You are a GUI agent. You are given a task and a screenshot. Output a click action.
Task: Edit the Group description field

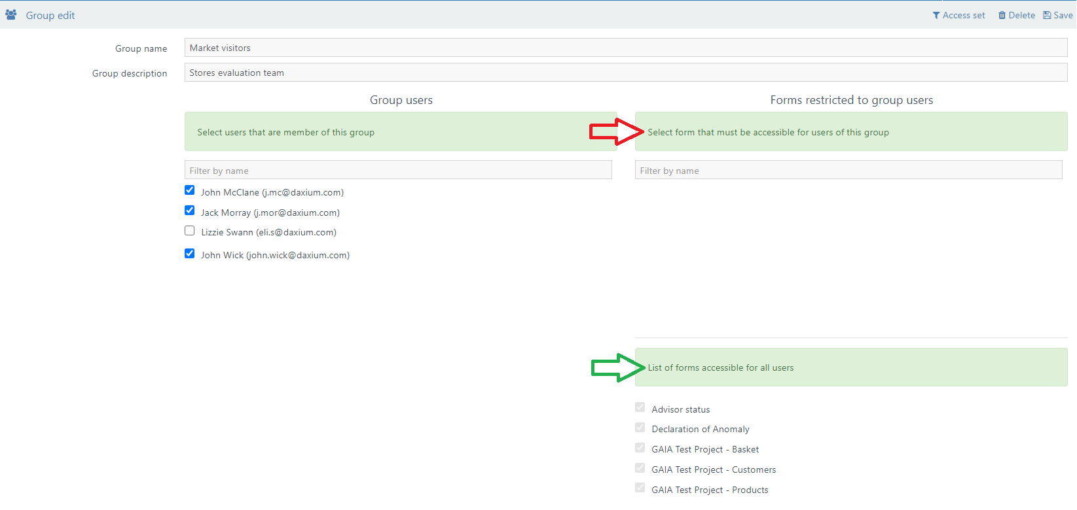[626, 73]
